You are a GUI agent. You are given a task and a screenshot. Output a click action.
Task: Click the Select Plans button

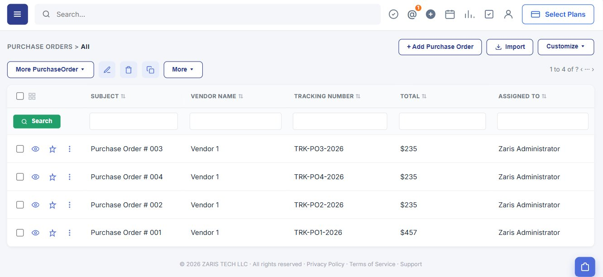click(558, 14)
